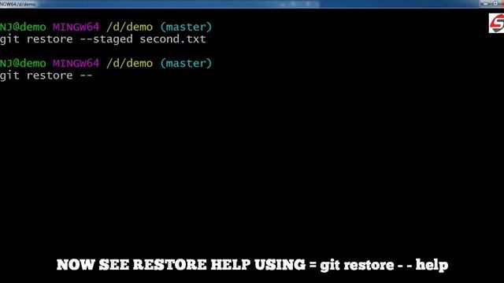Click the MINGW64:/d/demo window title text
The width and height of the screenshot is (504, 283).
17,4
